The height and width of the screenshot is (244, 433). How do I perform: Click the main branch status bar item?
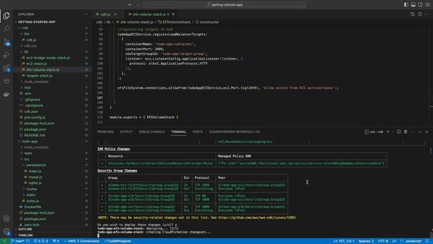[18, 241]
